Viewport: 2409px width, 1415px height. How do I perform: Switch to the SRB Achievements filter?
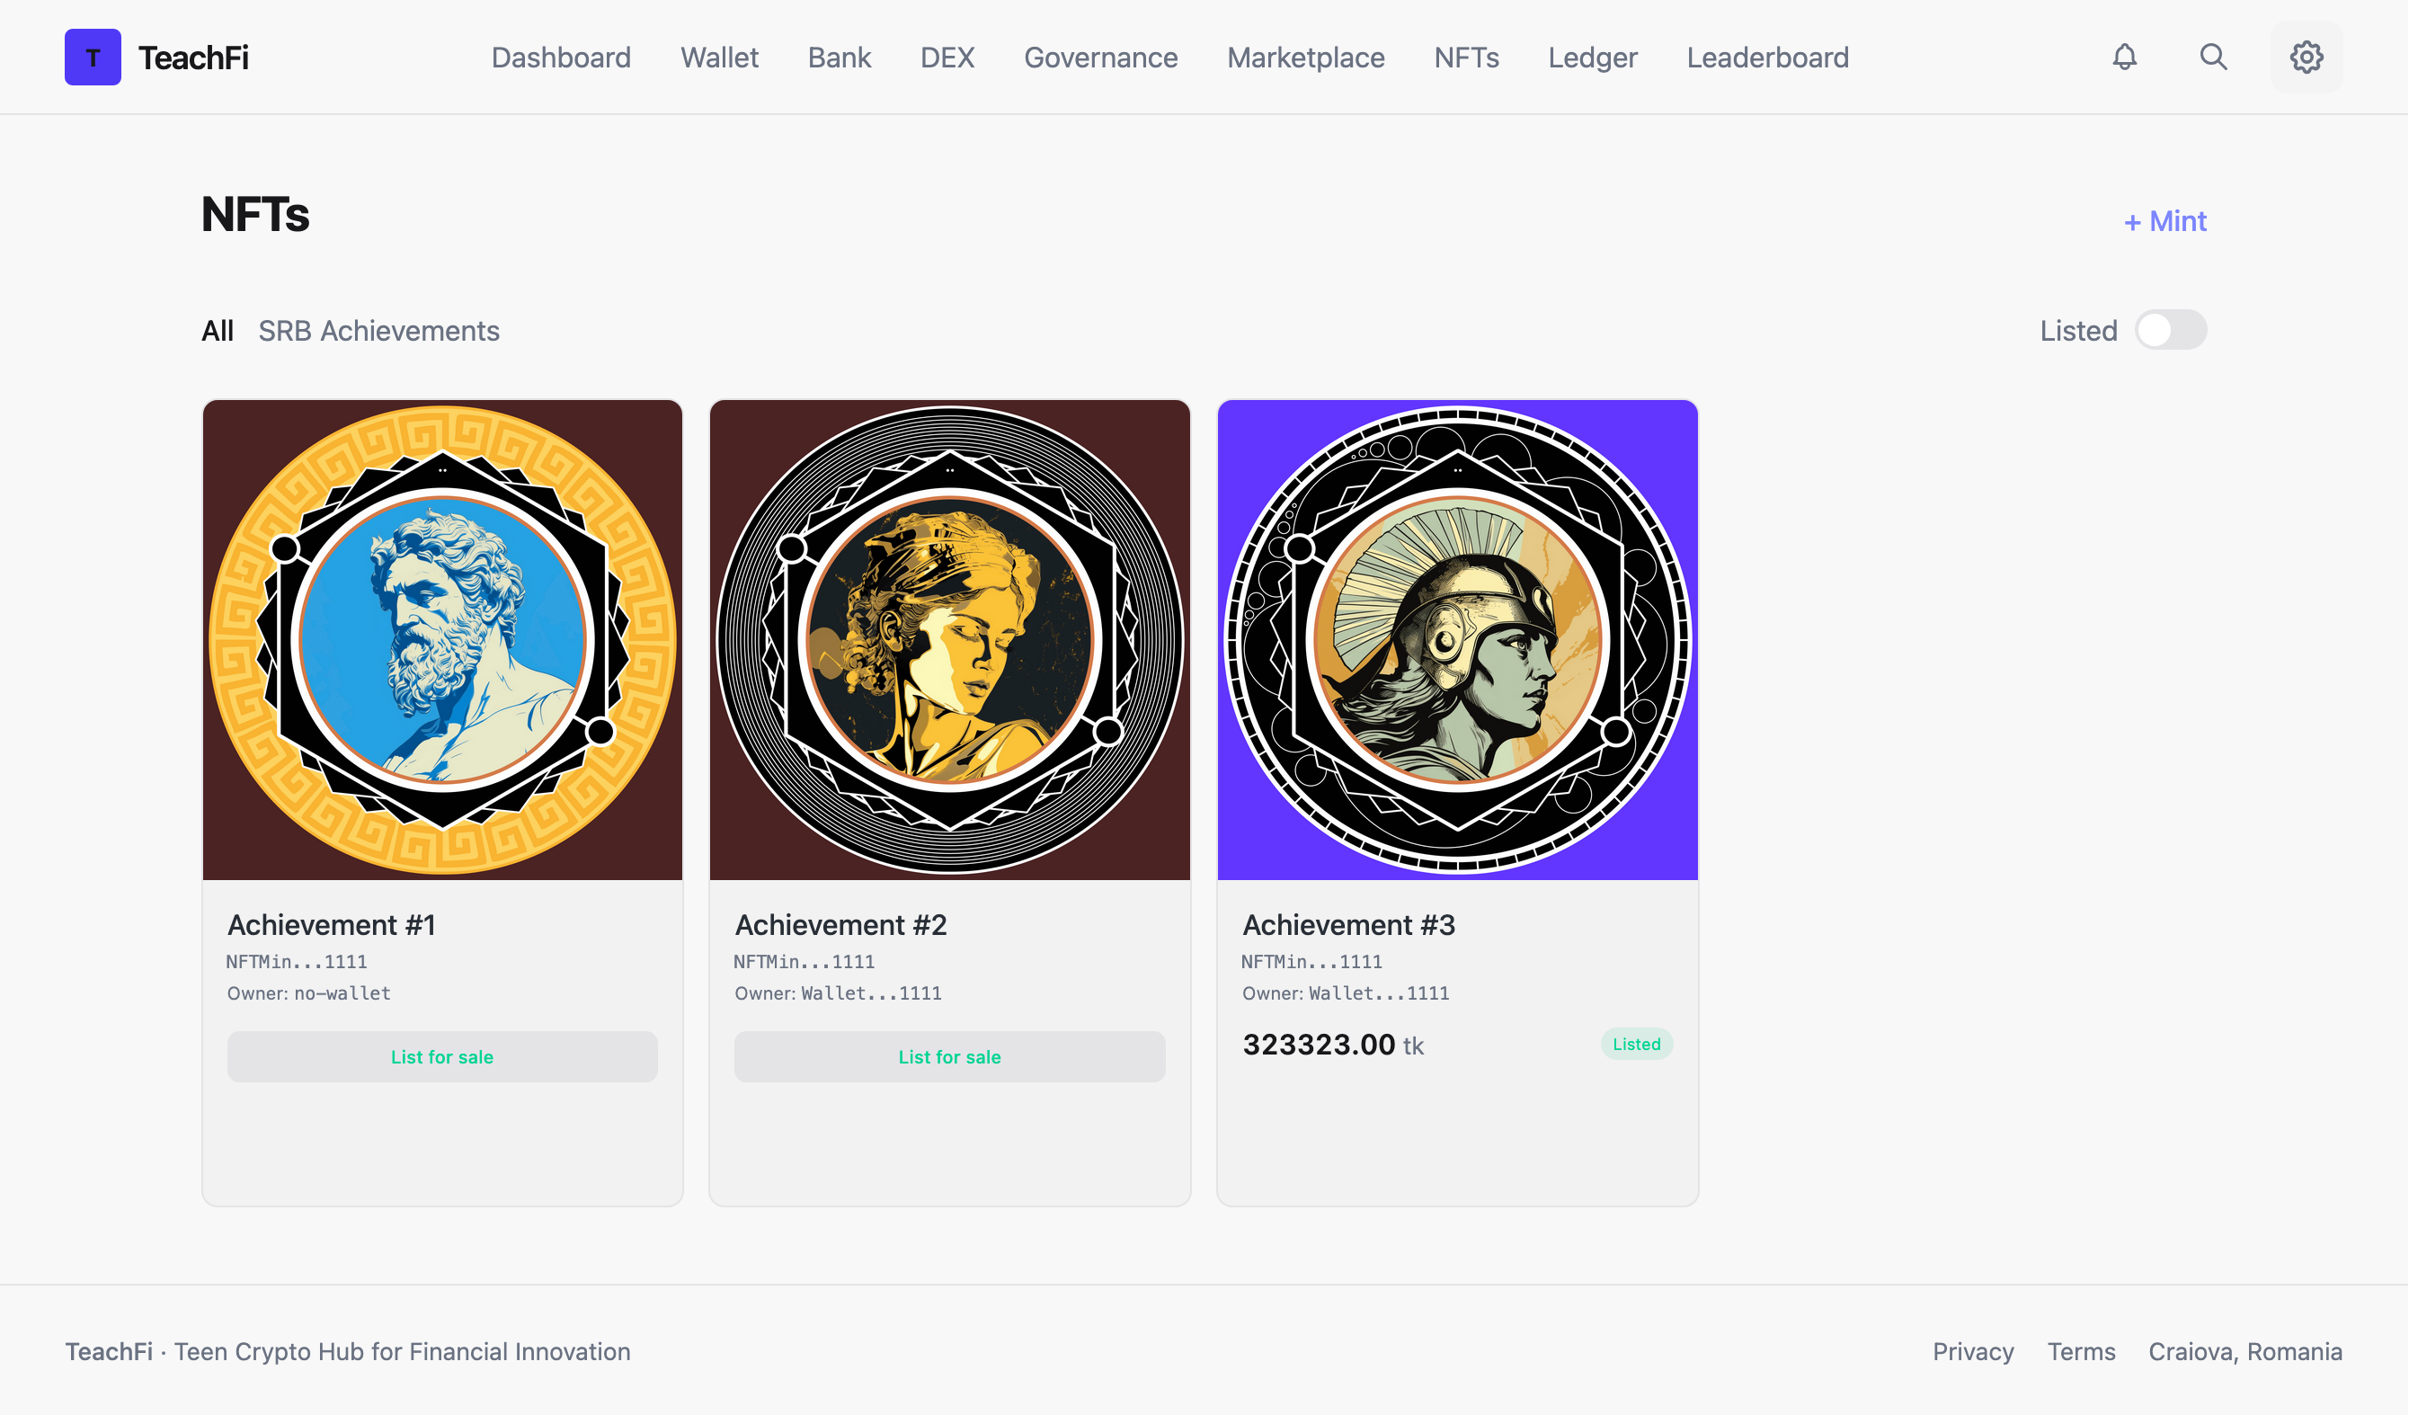tap(378, 330)
